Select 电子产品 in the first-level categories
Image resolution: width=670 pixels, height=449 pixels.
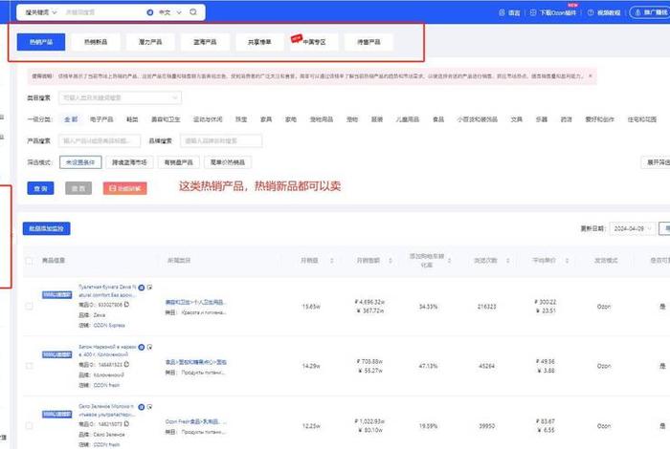point(101,119)
